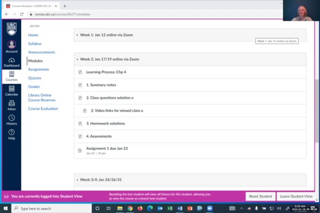
Task: Open PowerPoint from the taskbar
Action: 190,208
